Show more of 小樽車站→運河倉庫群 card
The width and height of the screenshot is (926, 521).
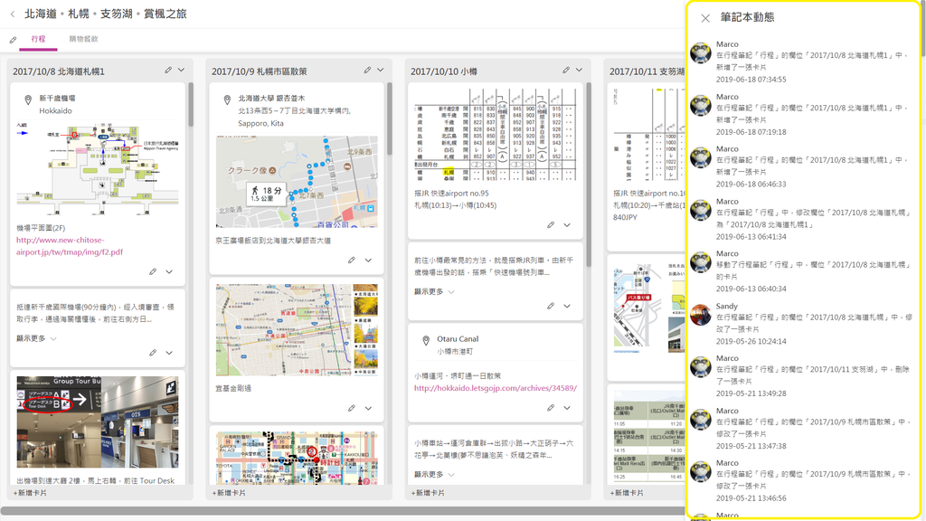click(x=434, y=474)
